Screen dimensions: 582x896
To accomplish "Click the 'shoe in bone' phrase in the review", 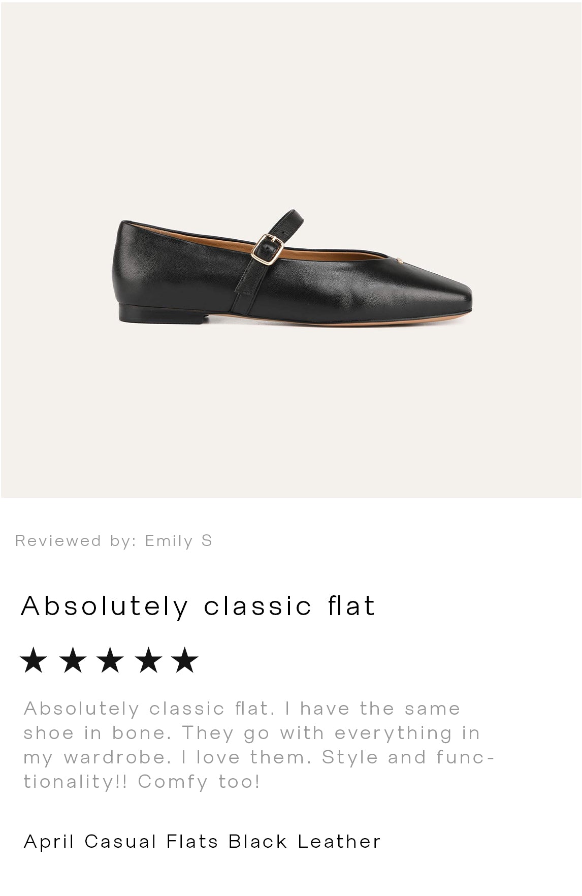I will coord(96,733).
